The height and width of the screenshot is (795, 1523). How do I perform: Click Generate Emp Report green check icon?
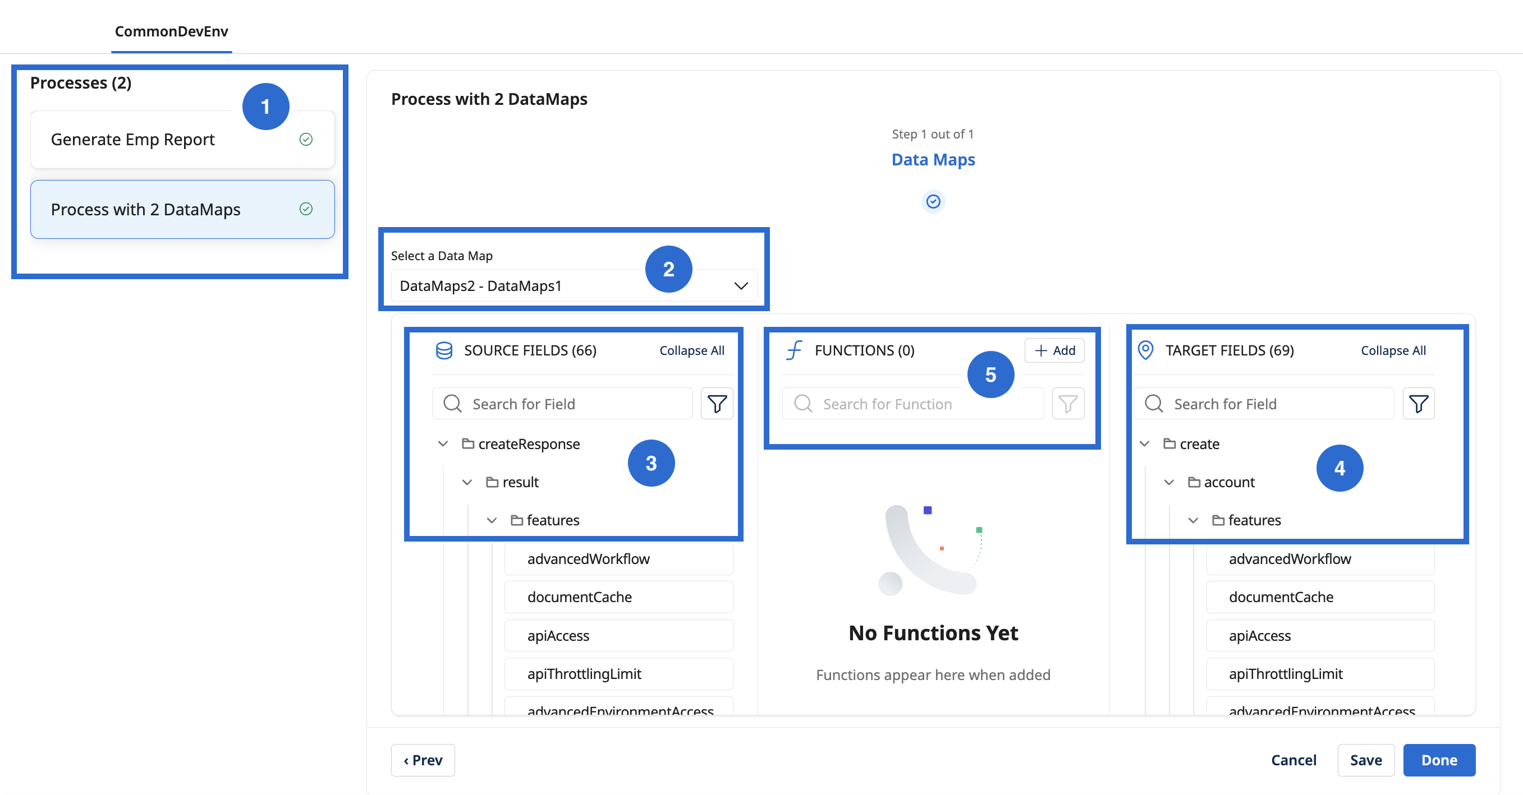[x=306, y=140]
